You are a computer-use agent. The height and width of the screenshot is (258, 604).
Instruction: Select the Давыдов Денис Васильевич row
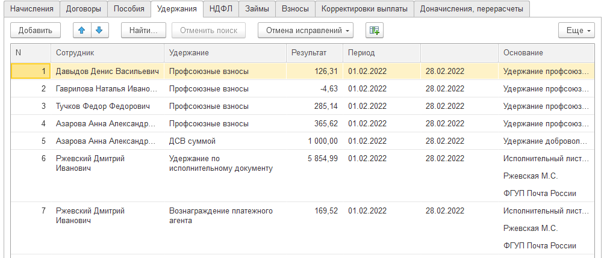click(107, 72)
